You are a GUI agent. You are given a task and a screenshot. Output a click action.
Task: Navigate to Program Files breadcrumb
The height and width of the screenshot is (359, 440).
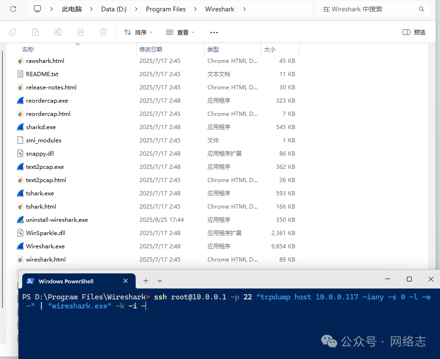click(166, 9)
